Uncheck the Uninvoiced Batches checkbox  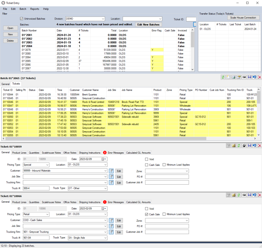click(21, 19)
